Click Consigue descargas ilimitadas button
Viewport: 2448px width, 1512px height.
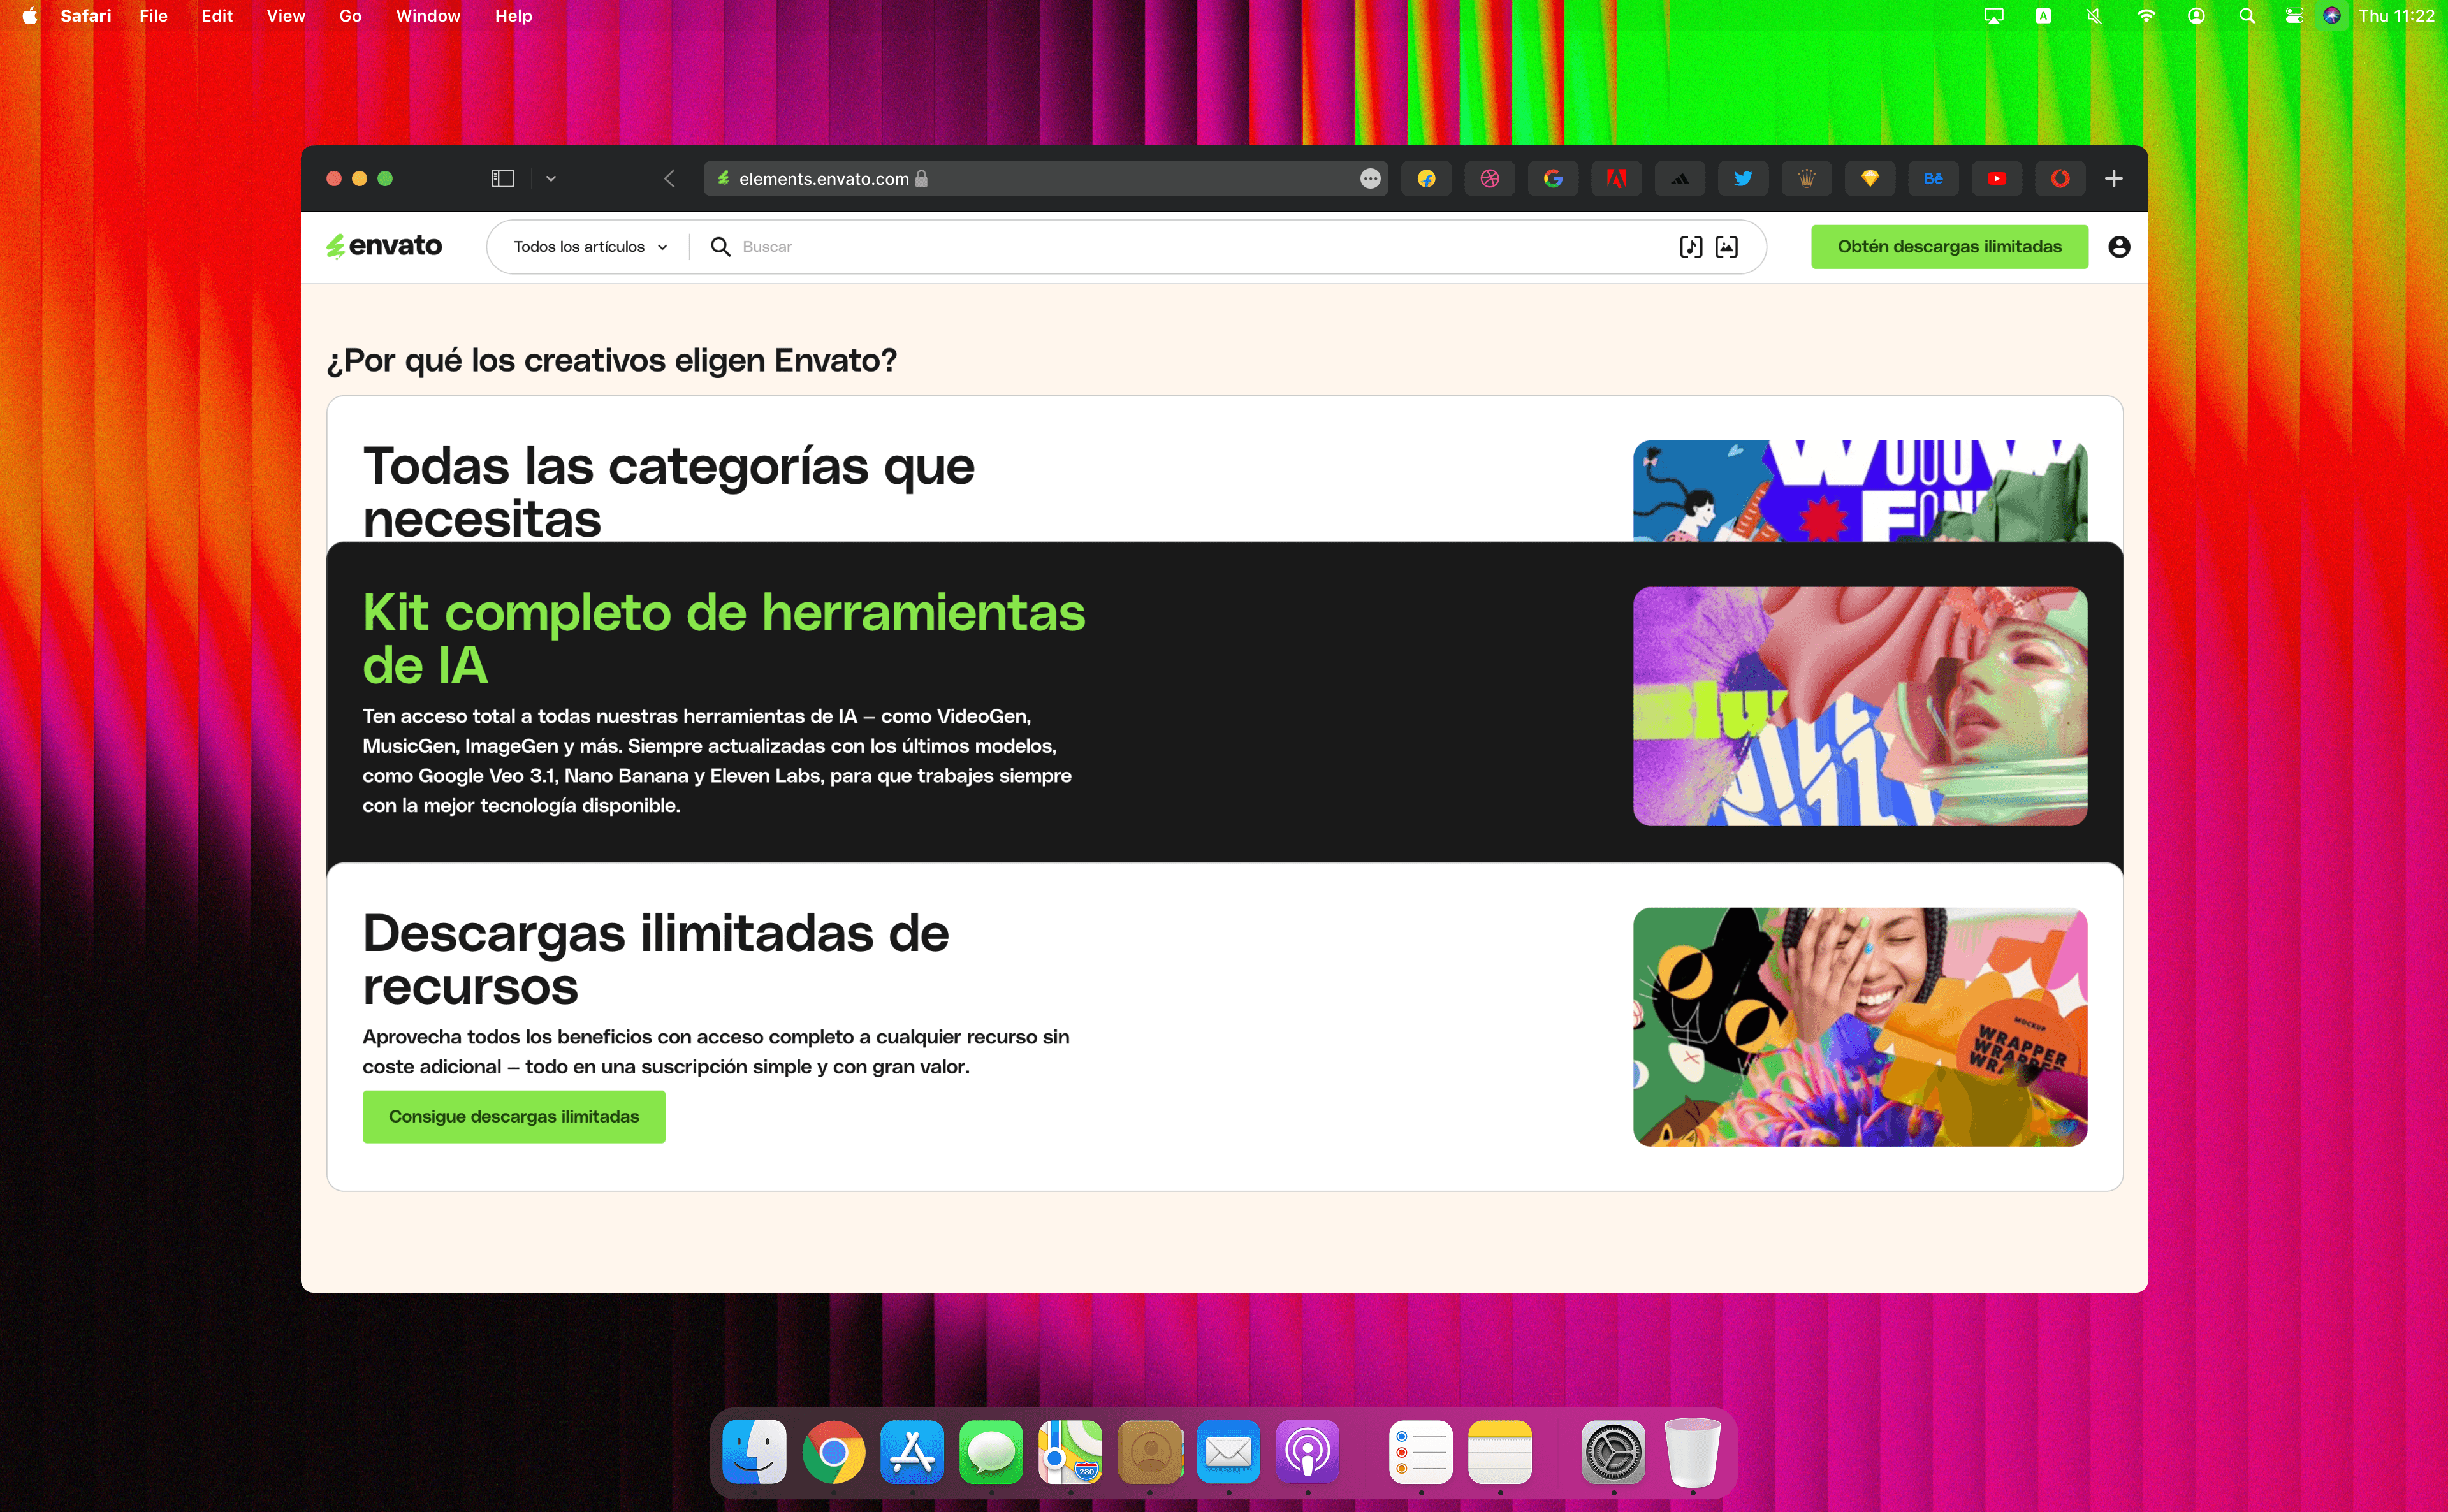[513, 1116]
